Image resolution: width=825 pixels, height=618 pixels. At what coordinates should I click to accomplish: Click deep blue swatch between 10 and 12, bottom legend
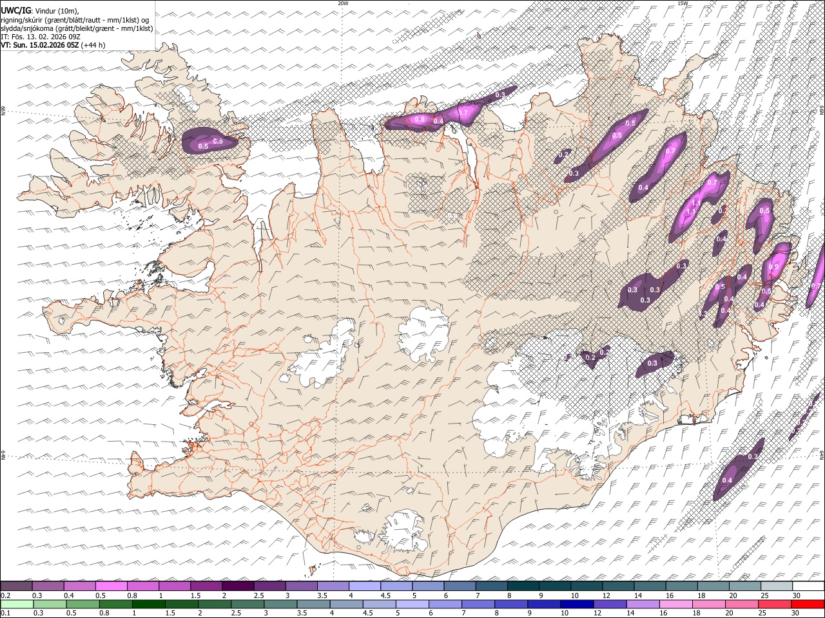[577, 604]
